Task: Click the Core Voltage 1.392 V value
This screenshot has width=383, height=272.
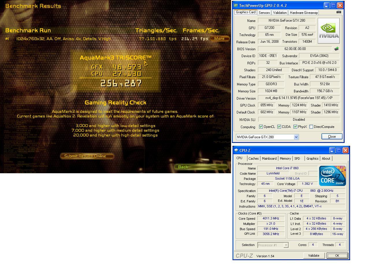Action: (307, 184)
